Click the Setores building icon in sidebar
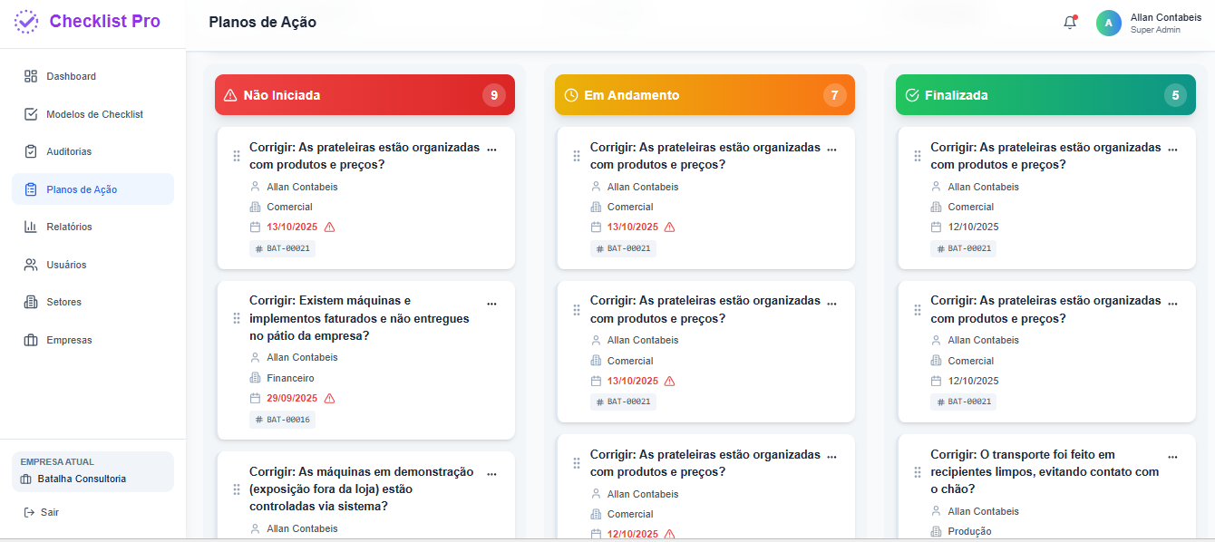 pos(31,302)
